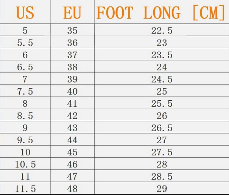Select EU size 41 cell

pos(72,104)
